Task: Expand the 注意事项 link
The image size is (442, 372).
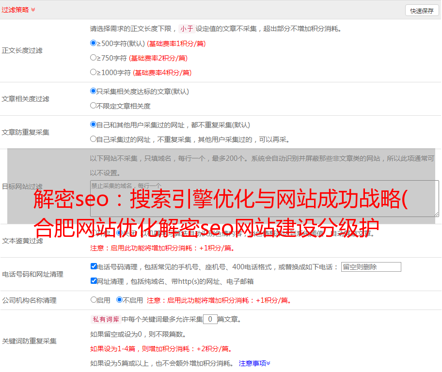Action: coord(254,363)
